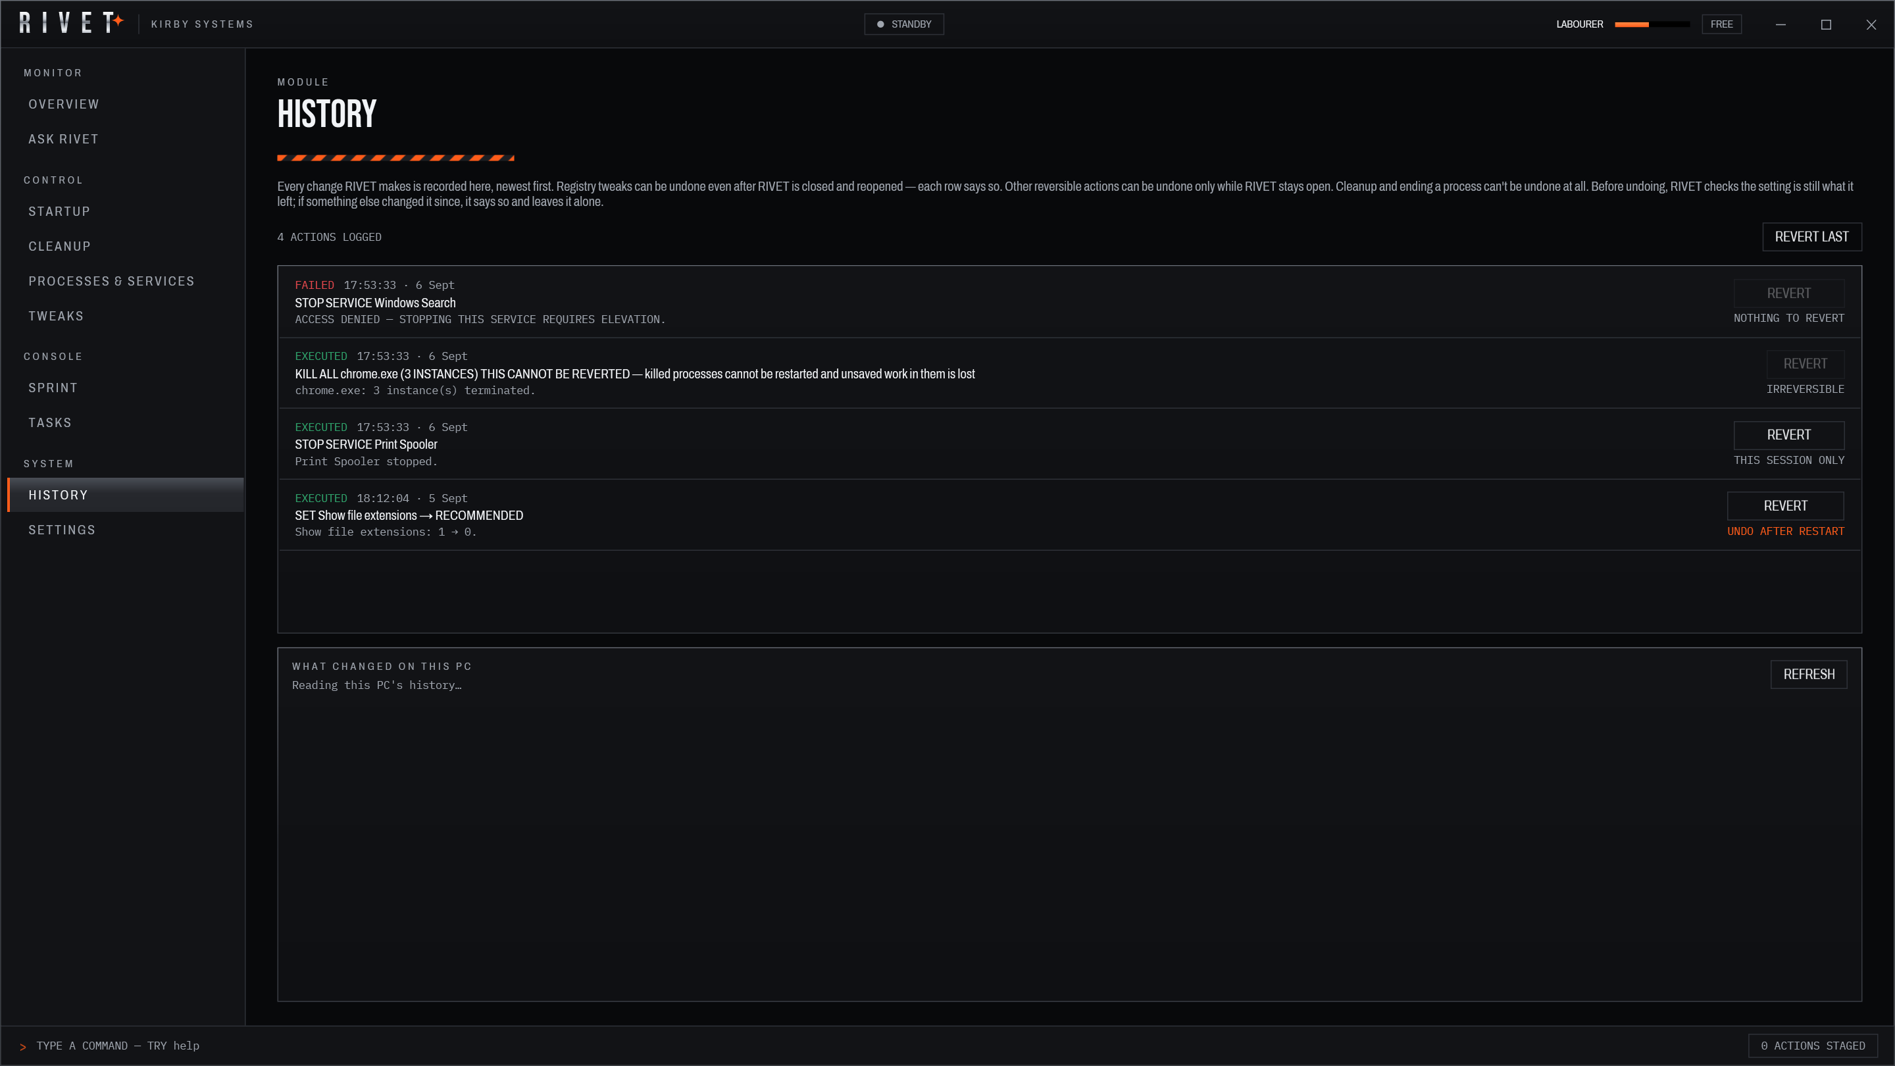Open Settings in sidebar
Image resolution: width=1895 pixels, height=1066 pixels.
click(x=126, y=530)
